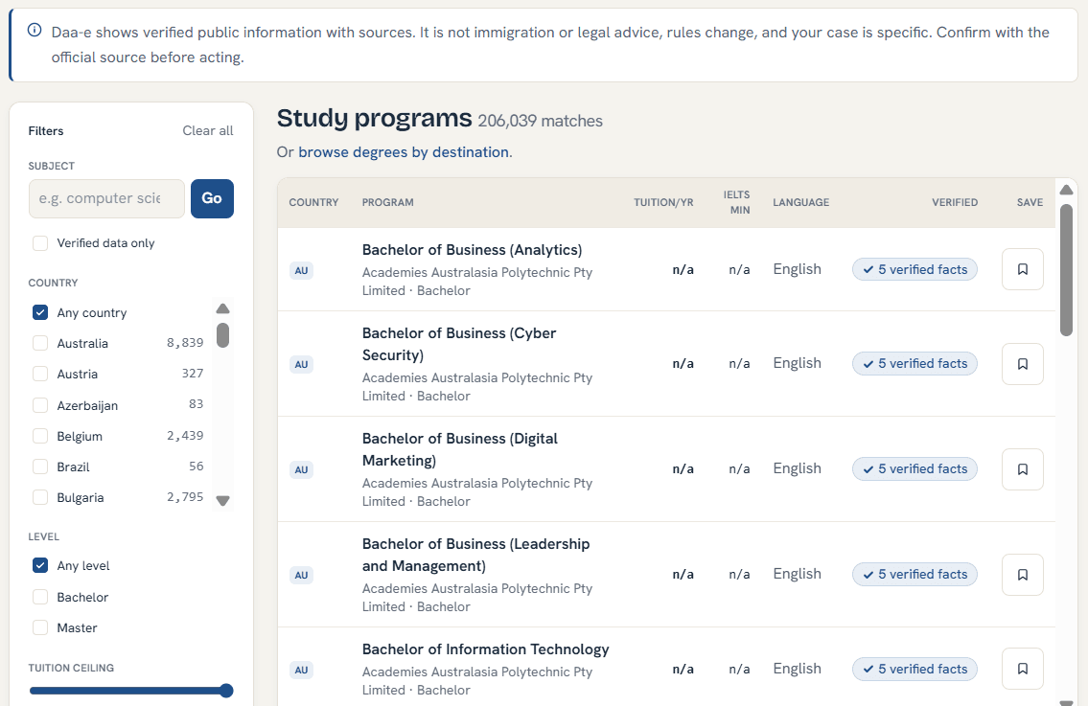This screenshot has width=1088, height=706.
Task: Uncheck the Any country filter
Action: click(40, 312)
